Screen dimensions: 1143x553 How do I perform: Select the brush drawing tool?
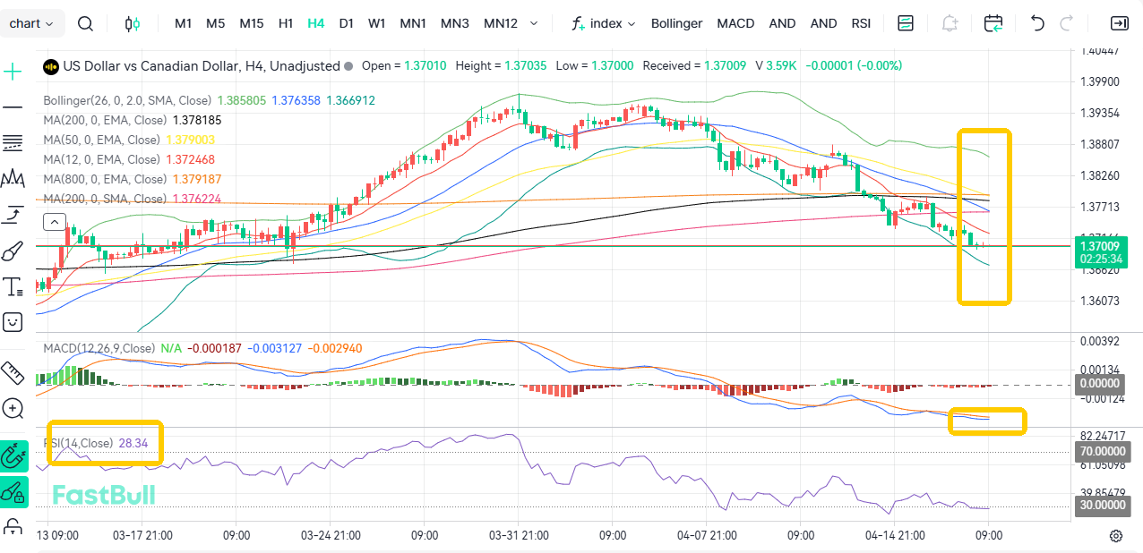(13, 251)
